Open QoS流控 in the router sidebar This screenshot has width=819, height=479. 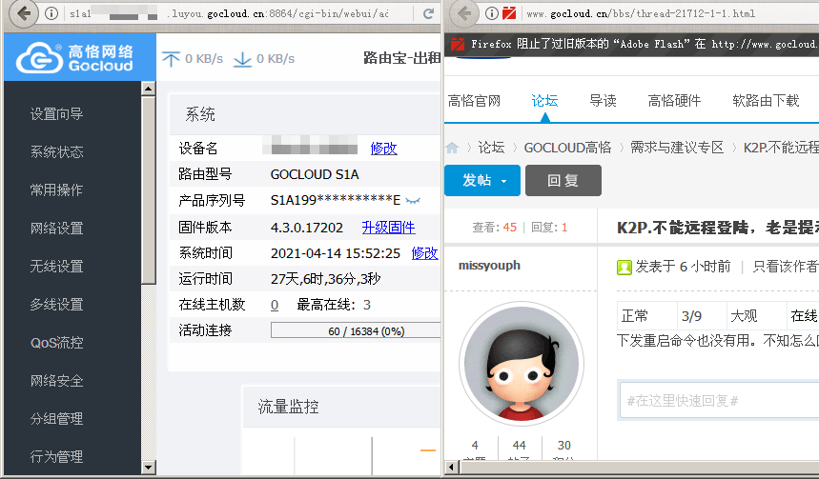pos(56,342)
